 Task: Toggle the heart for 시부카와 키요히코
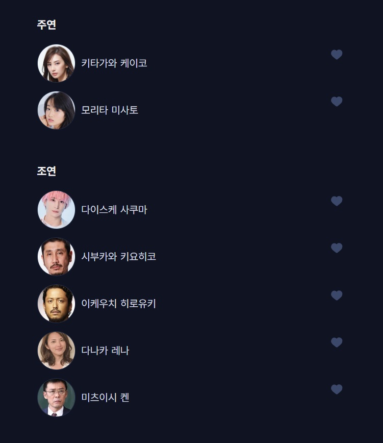[337, 248]
